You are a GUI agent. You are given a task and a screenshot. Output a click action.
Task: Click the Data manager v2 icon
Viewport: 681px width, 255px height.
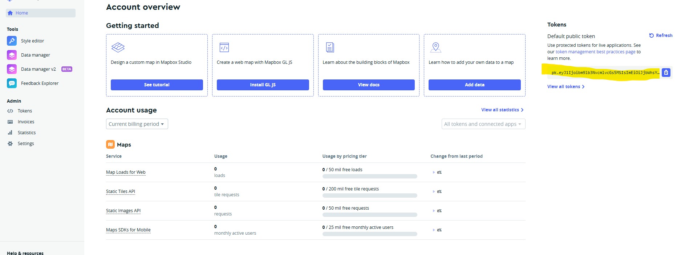pyautogui.click(x=12, y=69)
